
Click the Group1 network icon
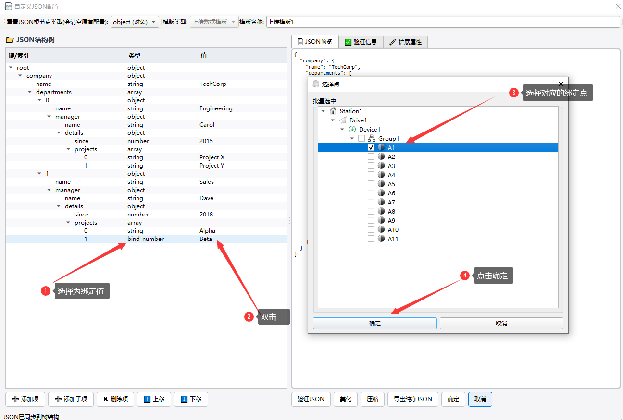(372, 138)
